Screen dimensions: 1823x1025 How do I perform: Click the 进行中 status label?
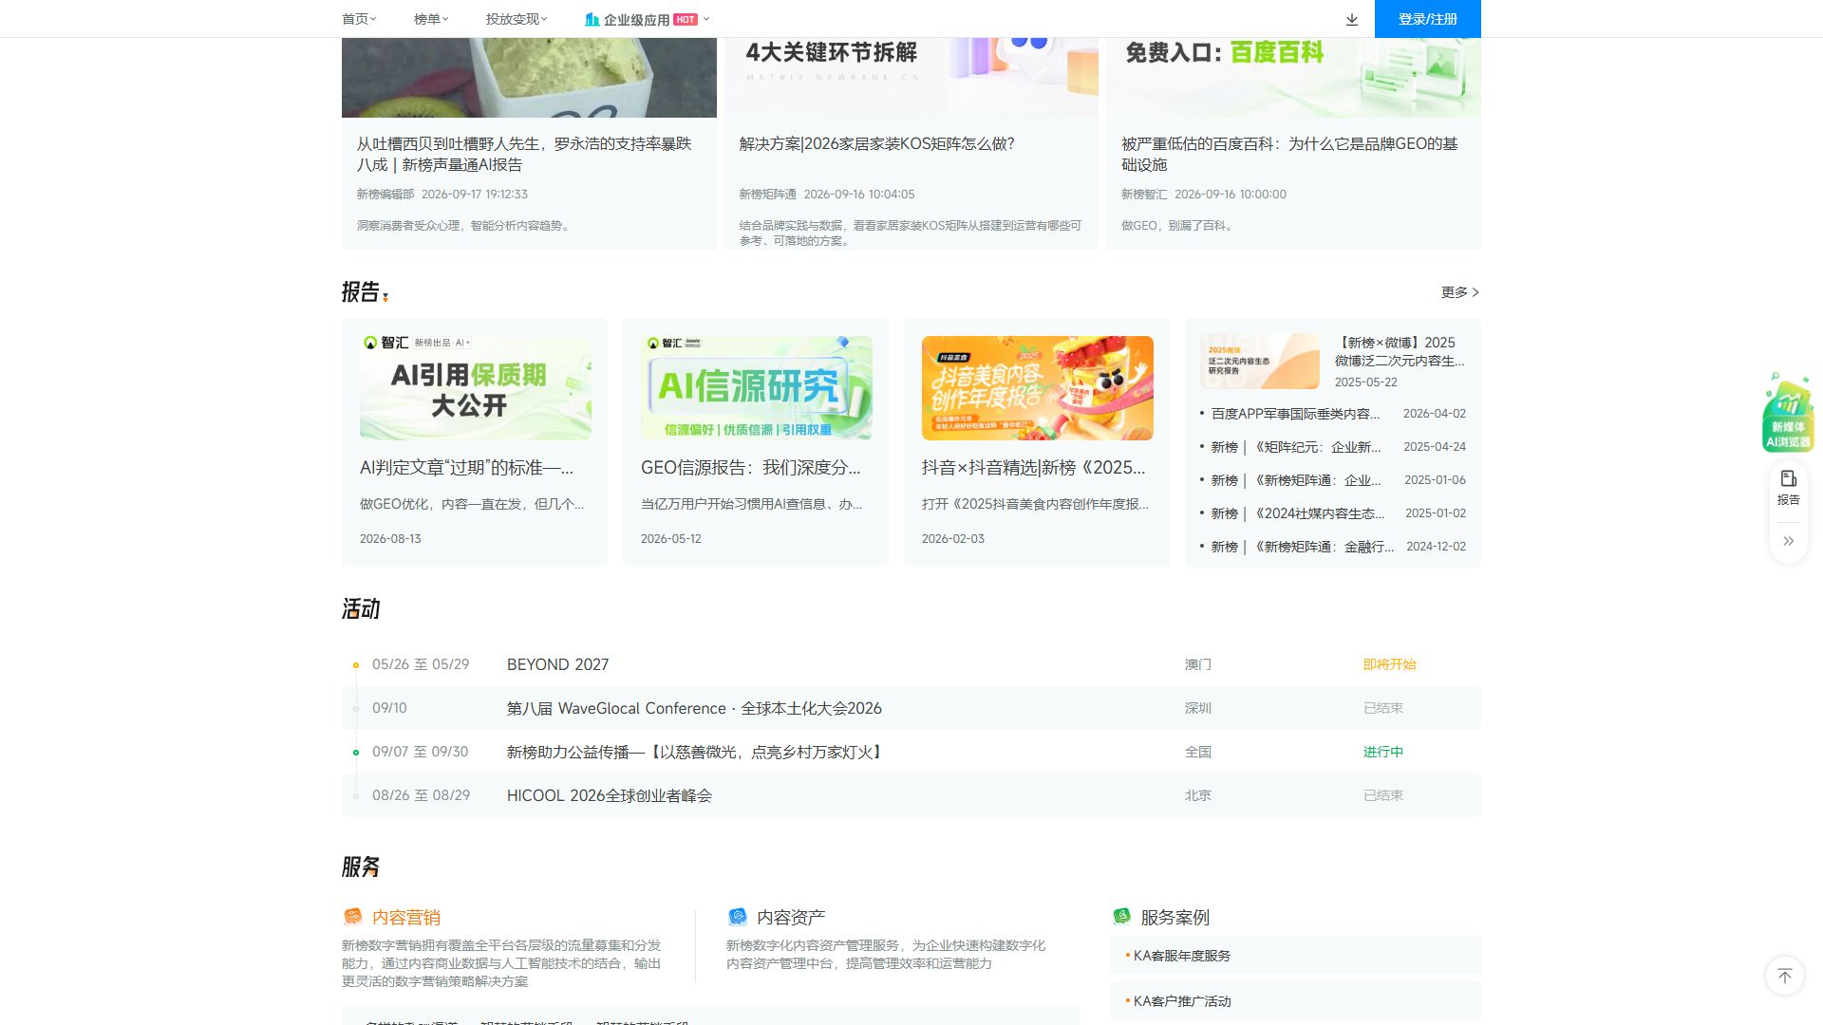point(1383,752)
